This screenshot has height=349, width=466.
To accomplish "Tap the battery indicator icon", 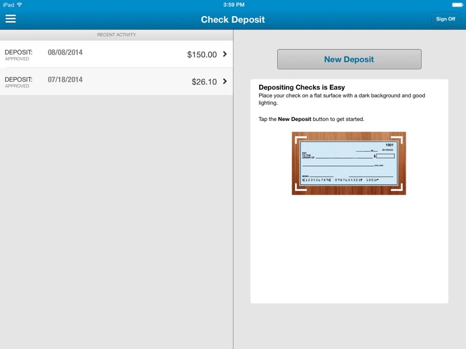I will [457, 5].
